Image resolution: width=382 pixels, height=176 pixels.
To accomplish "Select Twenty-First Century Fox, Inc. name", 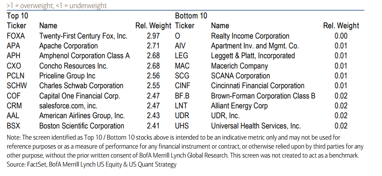I will [x=83, y=36].
